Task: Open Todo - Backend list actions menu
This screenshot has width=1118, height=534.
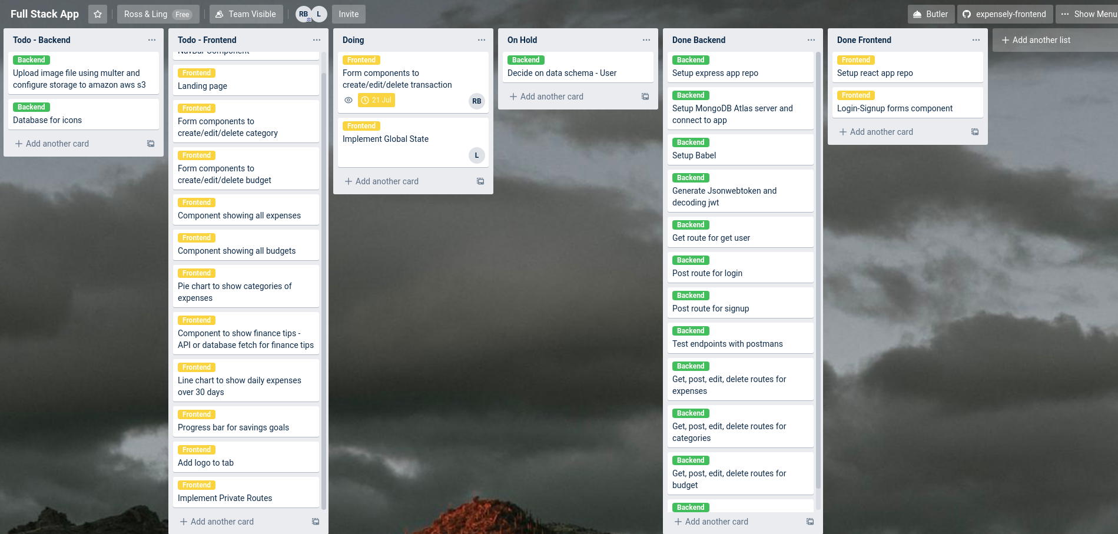Action: pyautogui.click(x=152, y=40)
